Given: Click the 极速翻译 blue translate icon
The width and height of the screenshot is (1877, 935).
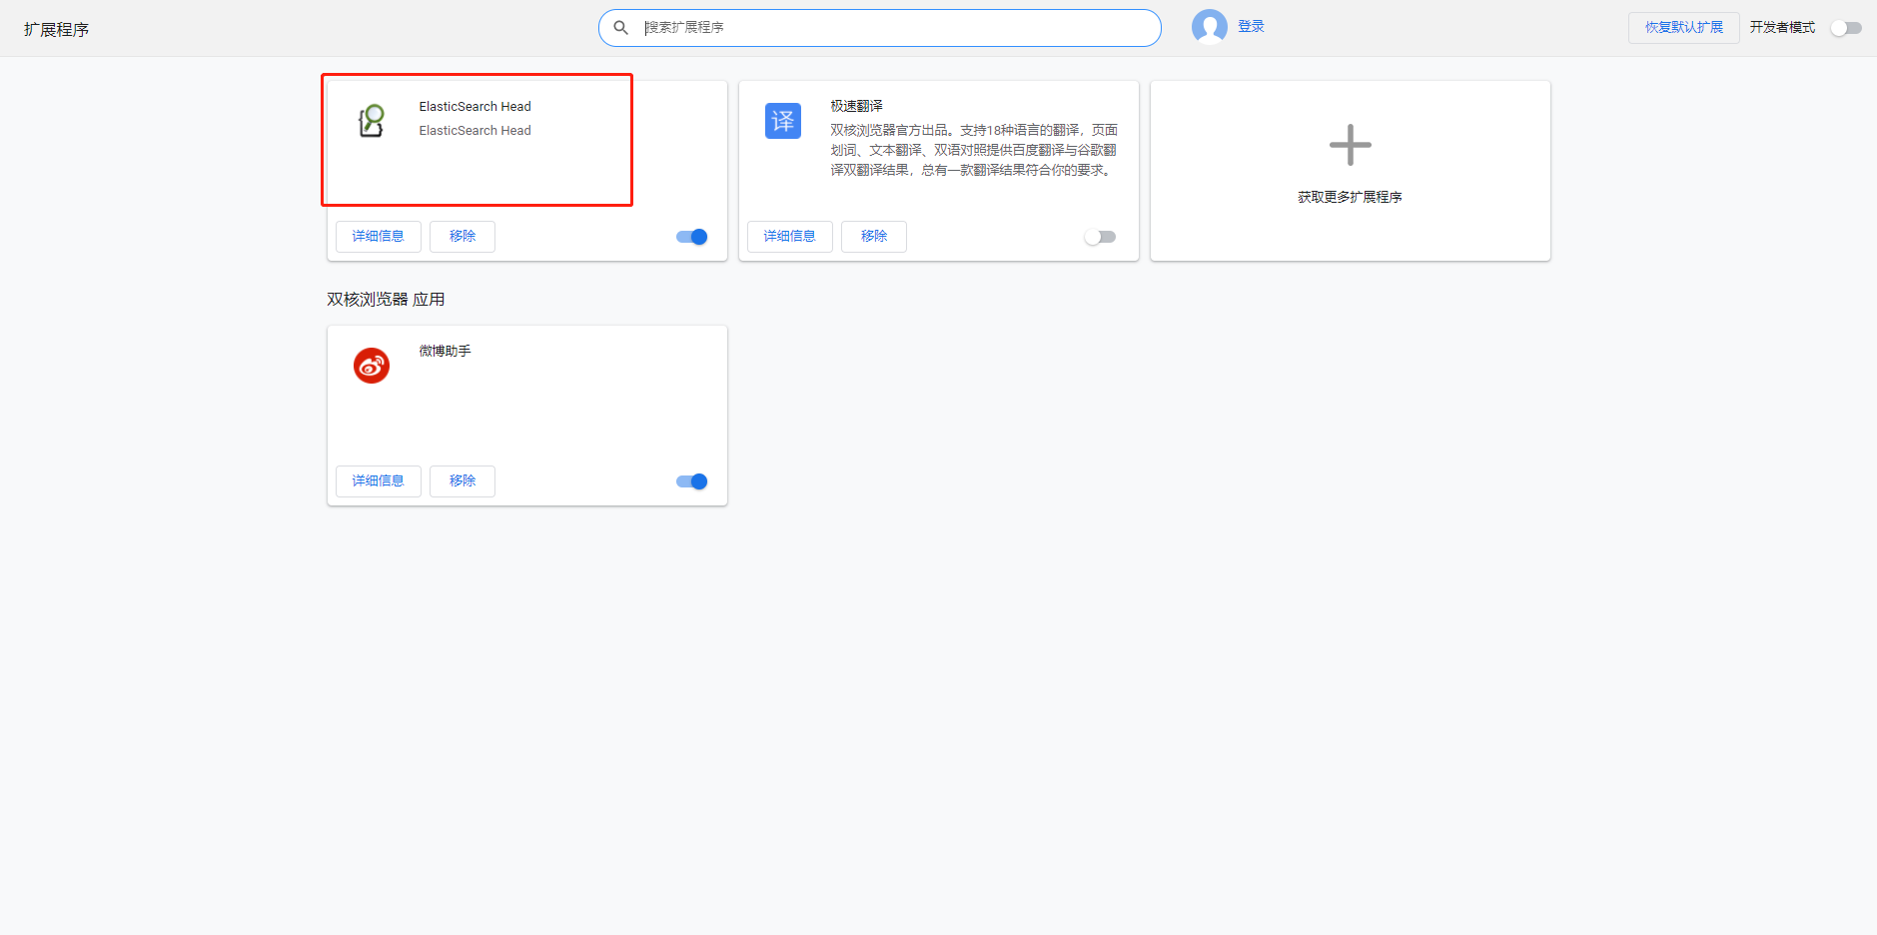Looking at the screenshot, I should coord(783,121).
